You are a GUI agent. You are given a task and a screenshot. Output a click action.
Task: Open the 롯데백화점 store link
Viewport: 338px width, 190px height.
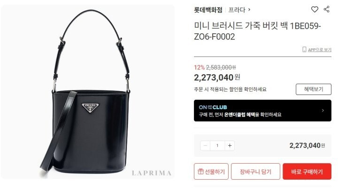(x=208, y=10)
